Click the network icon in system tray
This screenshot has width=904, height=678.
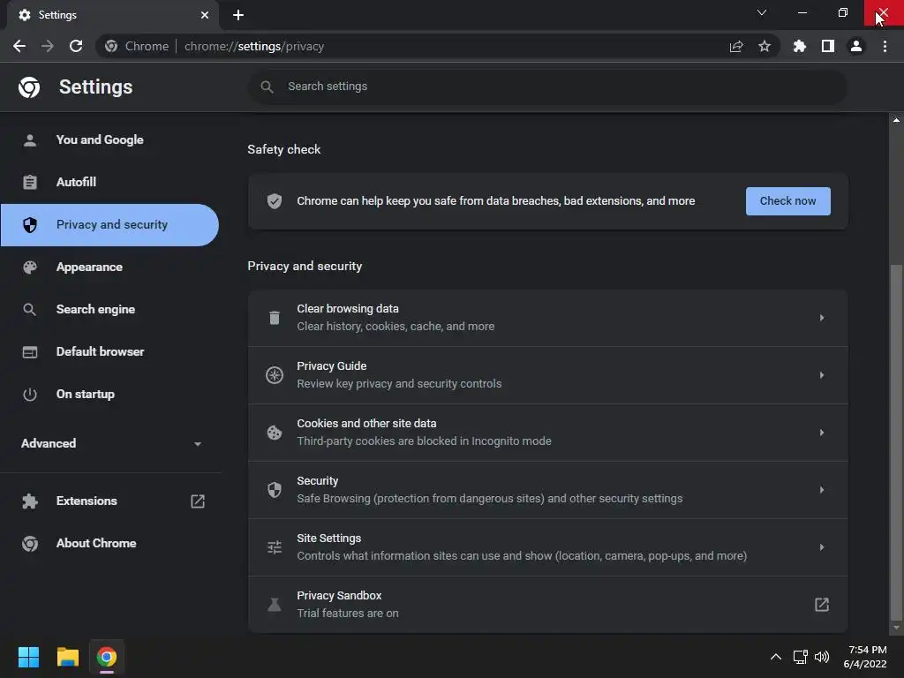point(800,657)
